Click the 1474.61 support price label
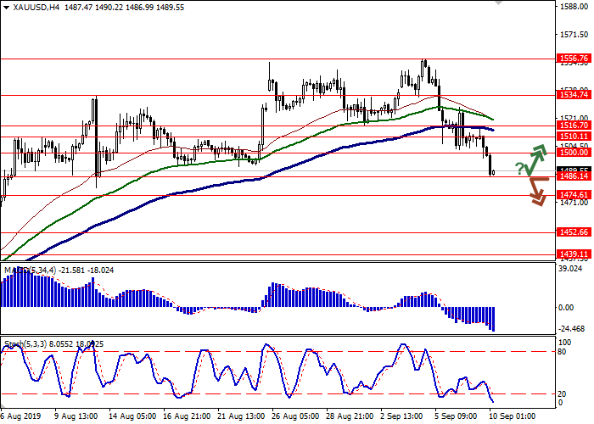Screen dimensions: 594x424 (x=574, y=195)
